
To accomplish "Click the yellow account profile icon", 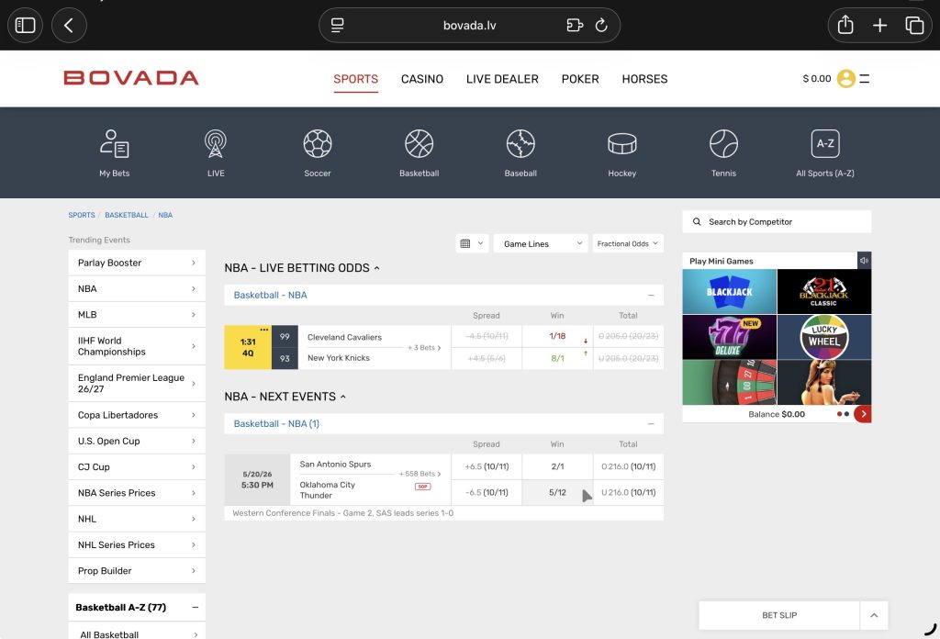I will pyautogui.click(x=845, y=79).
